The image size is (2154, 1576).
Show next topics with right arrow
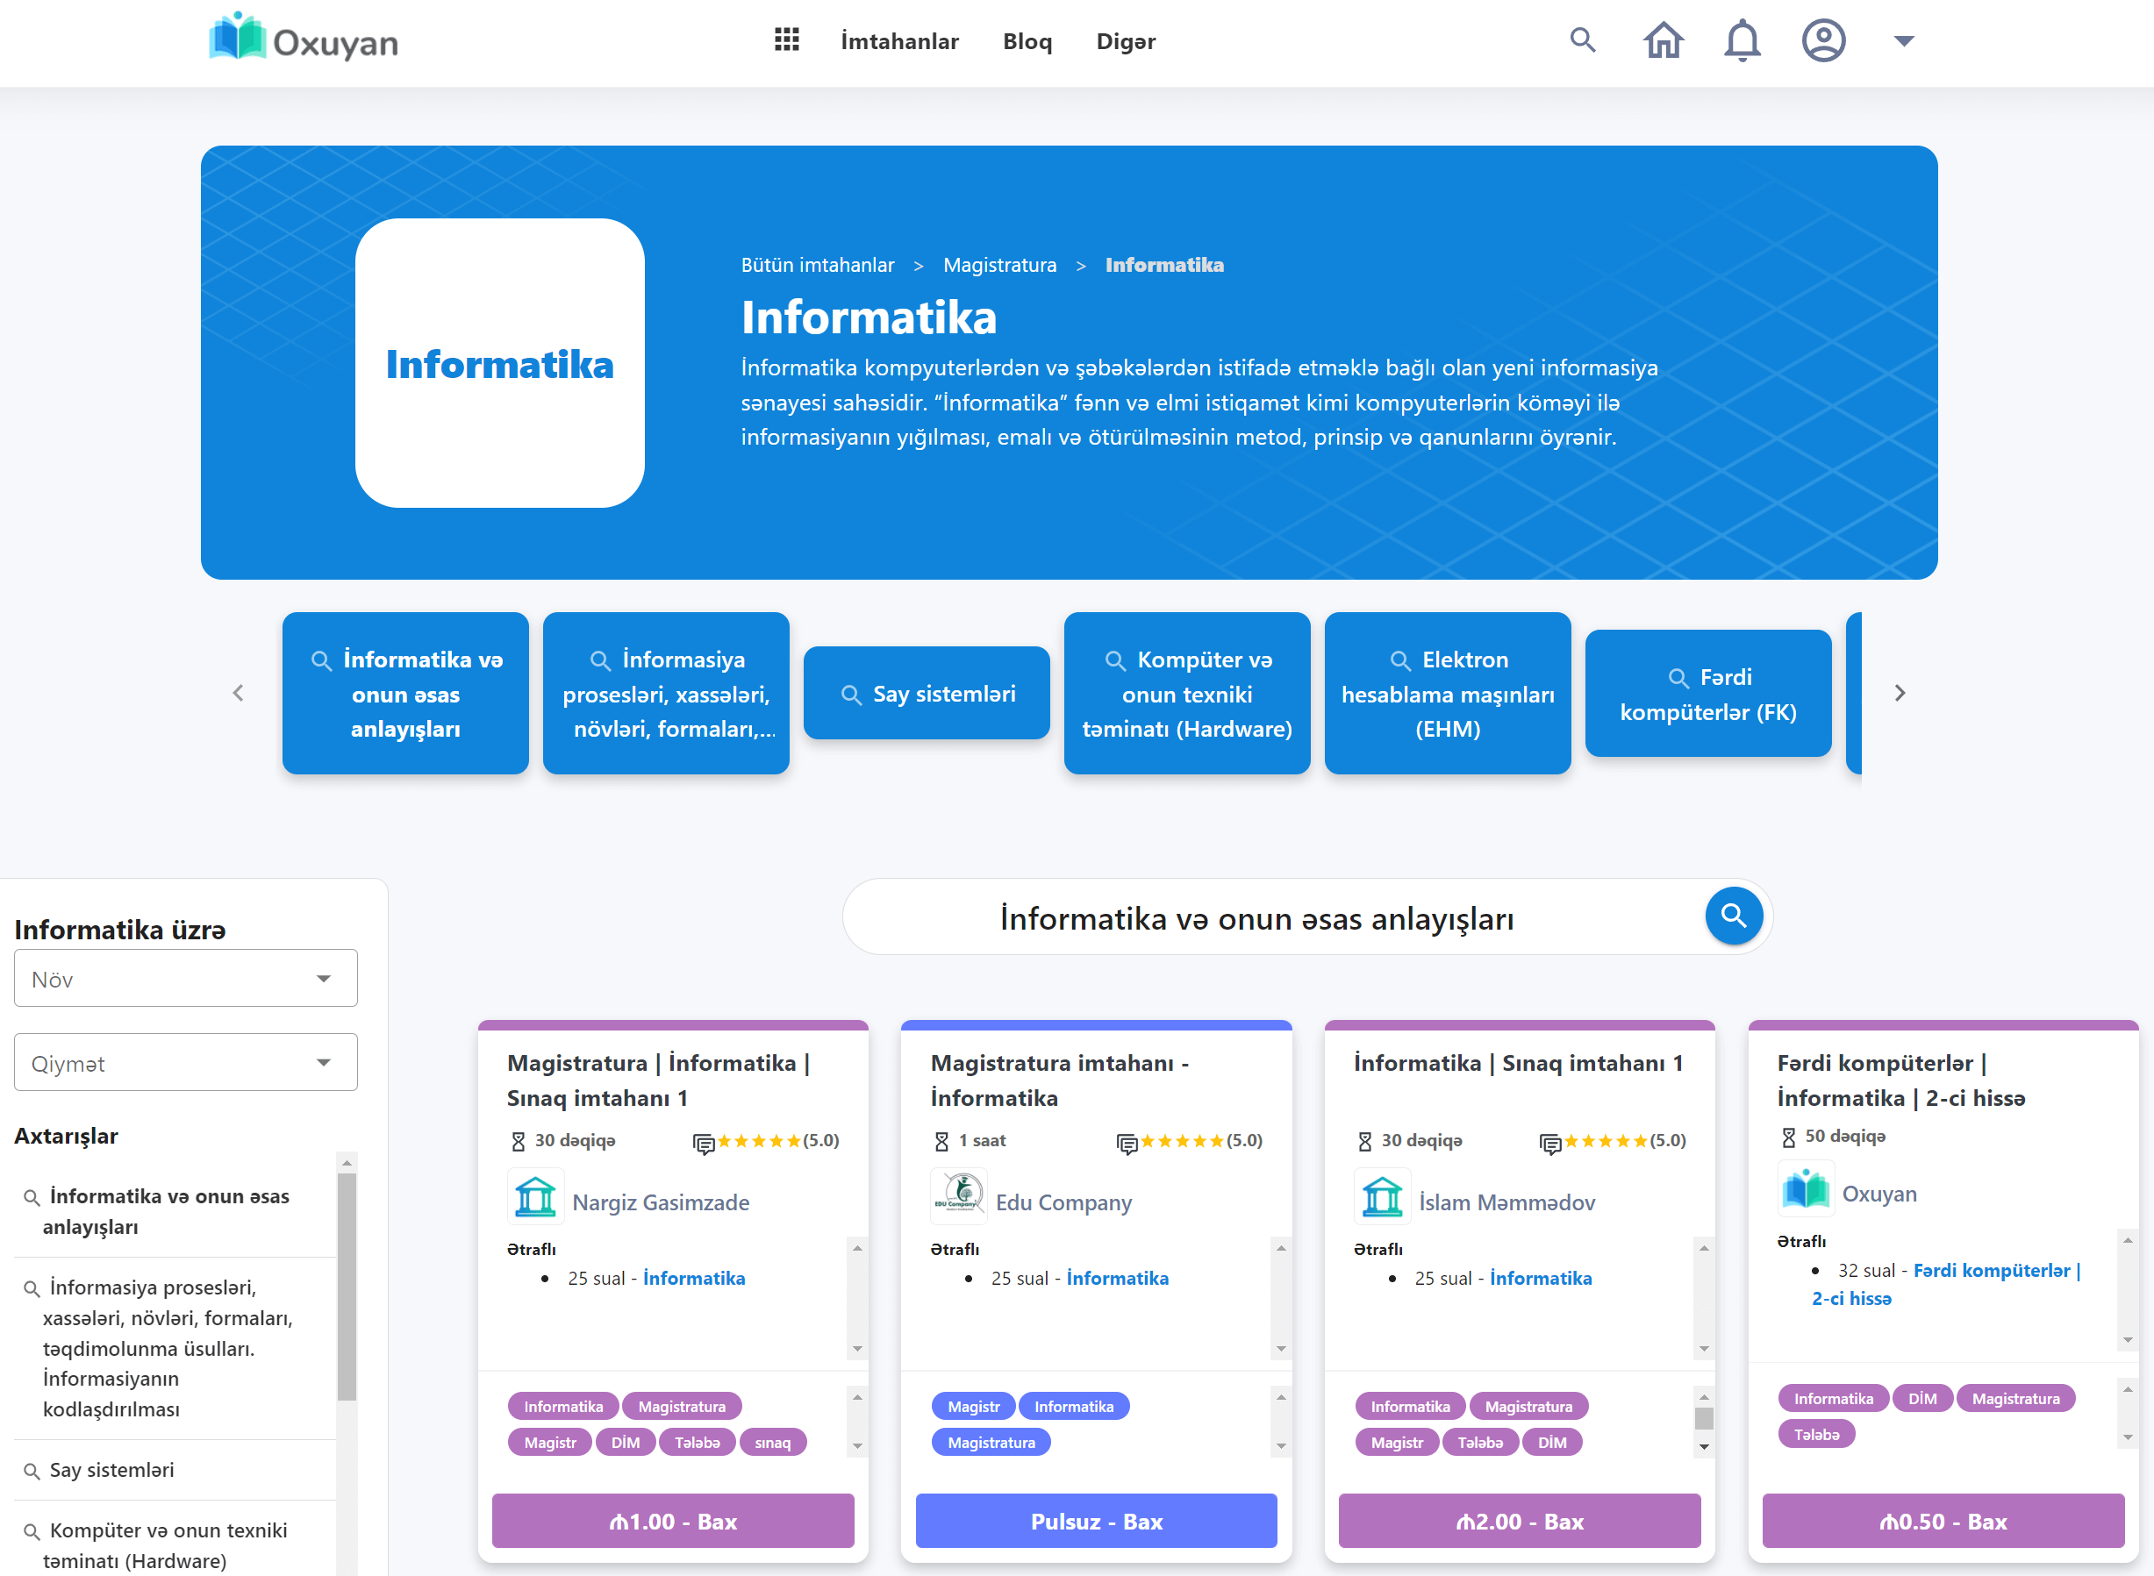point(1900,693)
